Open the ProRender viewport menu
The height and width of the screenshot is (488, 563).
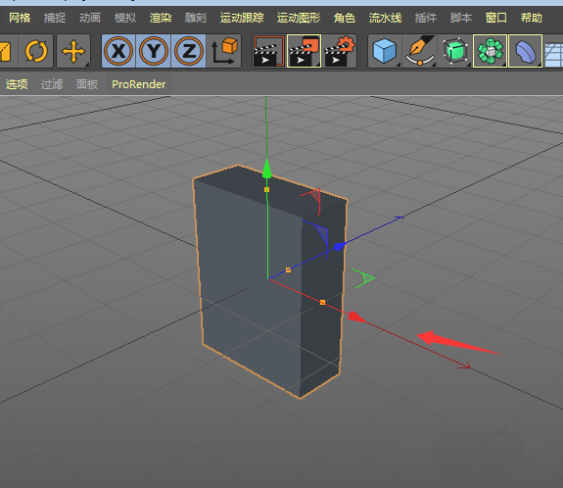pyautogui.click(x=139, y=84)
